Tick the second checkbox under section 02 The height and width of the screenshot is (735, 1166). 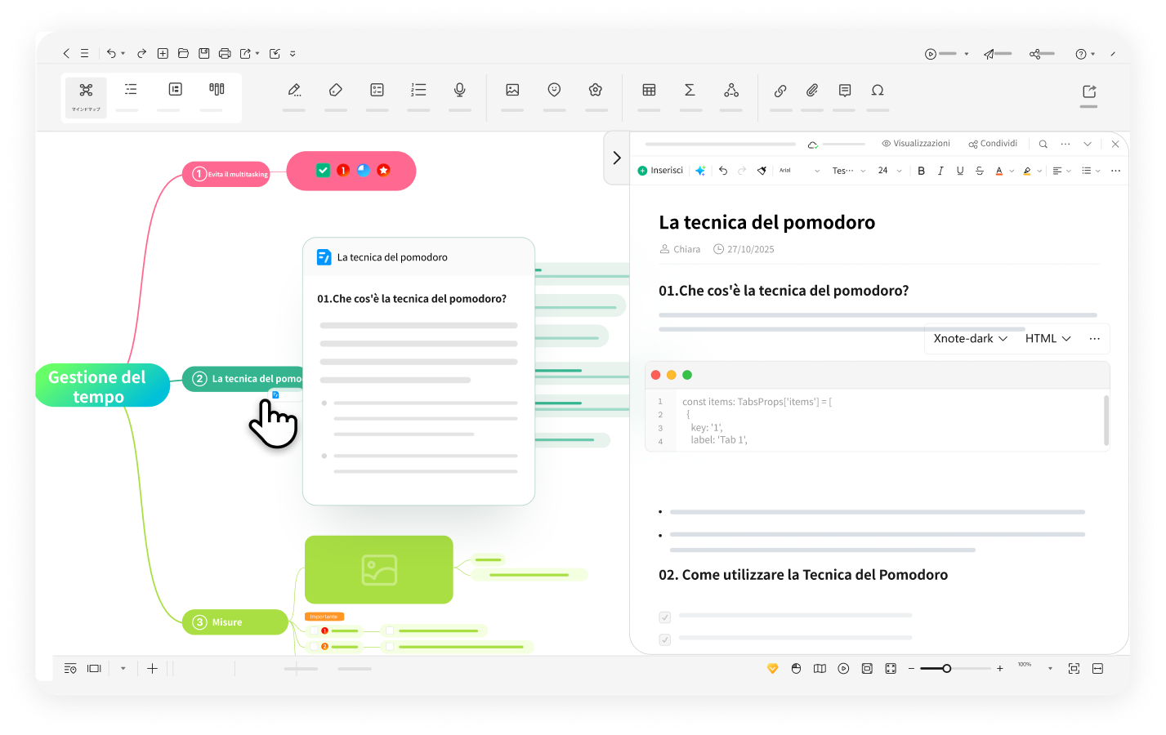point(663,639)
